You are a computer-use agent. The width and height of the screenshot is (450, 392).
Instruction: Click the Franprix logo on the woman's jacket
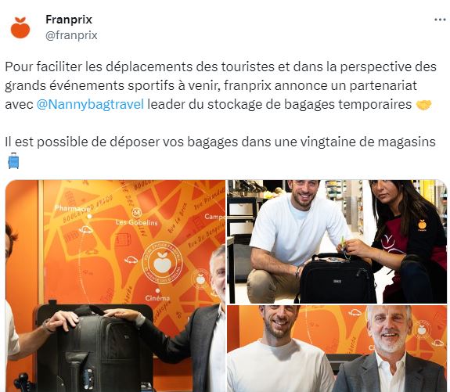click(422, 225)
